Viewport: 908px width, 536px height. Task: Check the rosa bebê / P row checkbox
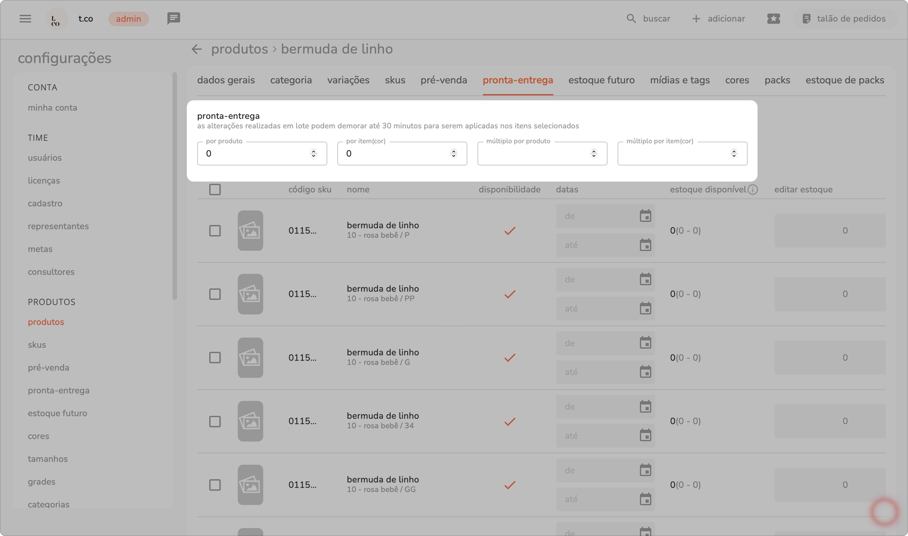[x=215, y=230]
